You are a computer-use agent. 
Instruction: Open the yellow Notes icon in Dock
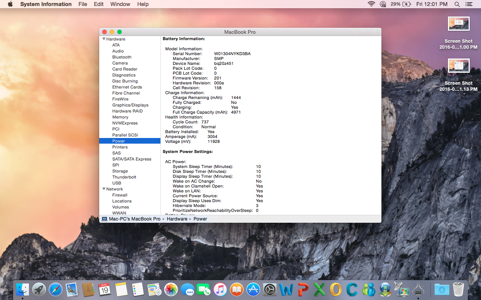click(x=121, y=289)
